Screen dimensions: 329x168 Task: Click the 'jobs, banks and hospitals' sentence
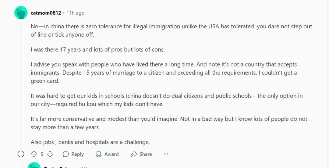click(90, 142)
